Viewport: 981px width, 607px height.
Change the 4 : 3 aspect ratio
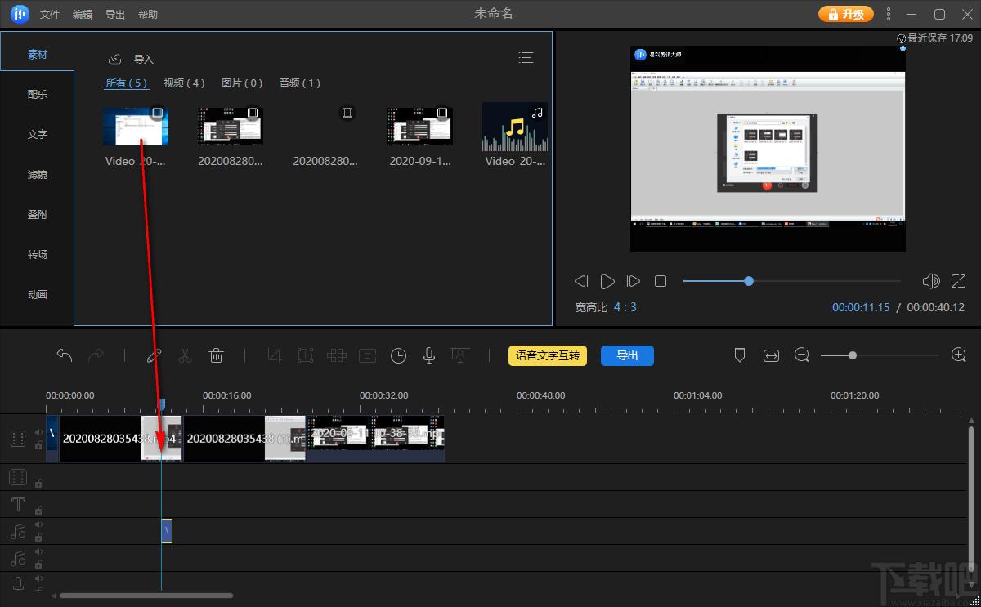pyautogui.click(x=625, y=307)
